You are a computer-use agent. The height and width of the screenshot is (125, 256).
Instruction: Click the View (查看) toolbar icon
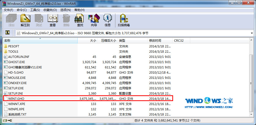click(53, 20)
